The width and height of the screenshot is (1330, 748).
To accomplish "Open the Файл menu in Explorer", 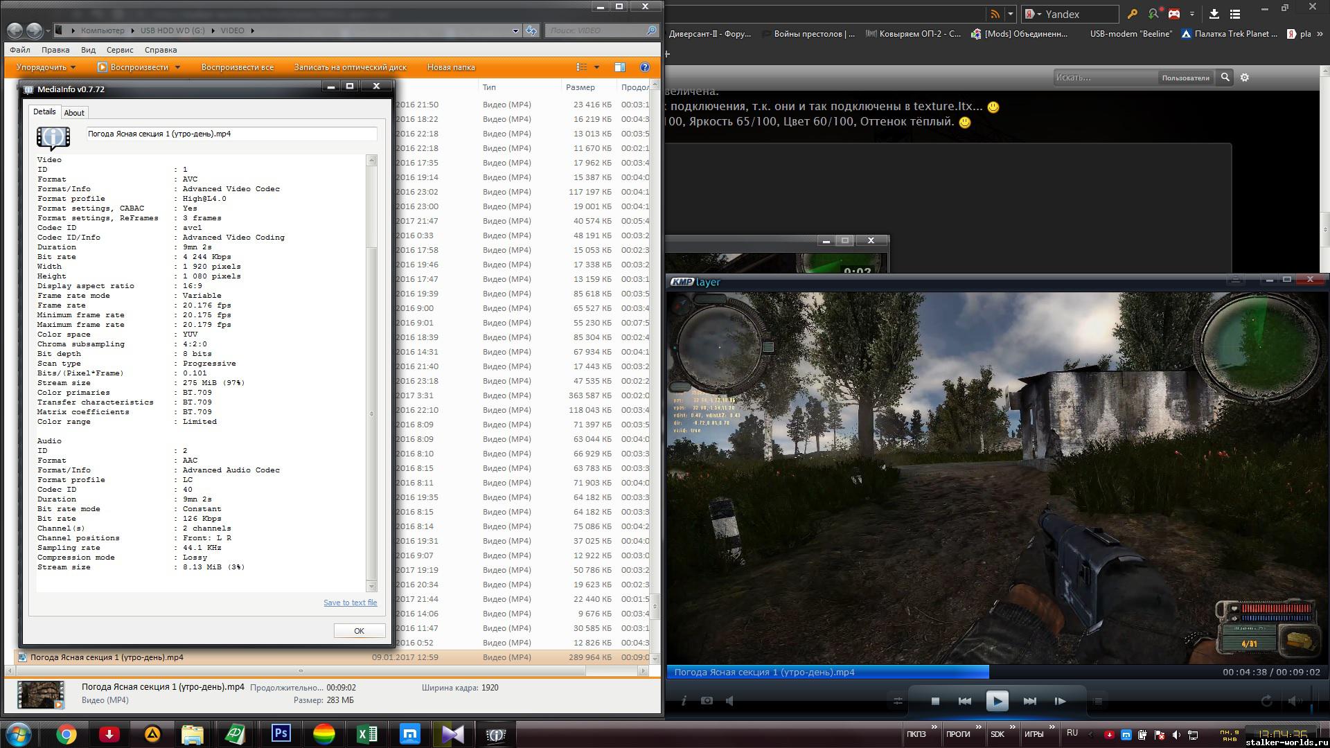I will pos(20,50).
